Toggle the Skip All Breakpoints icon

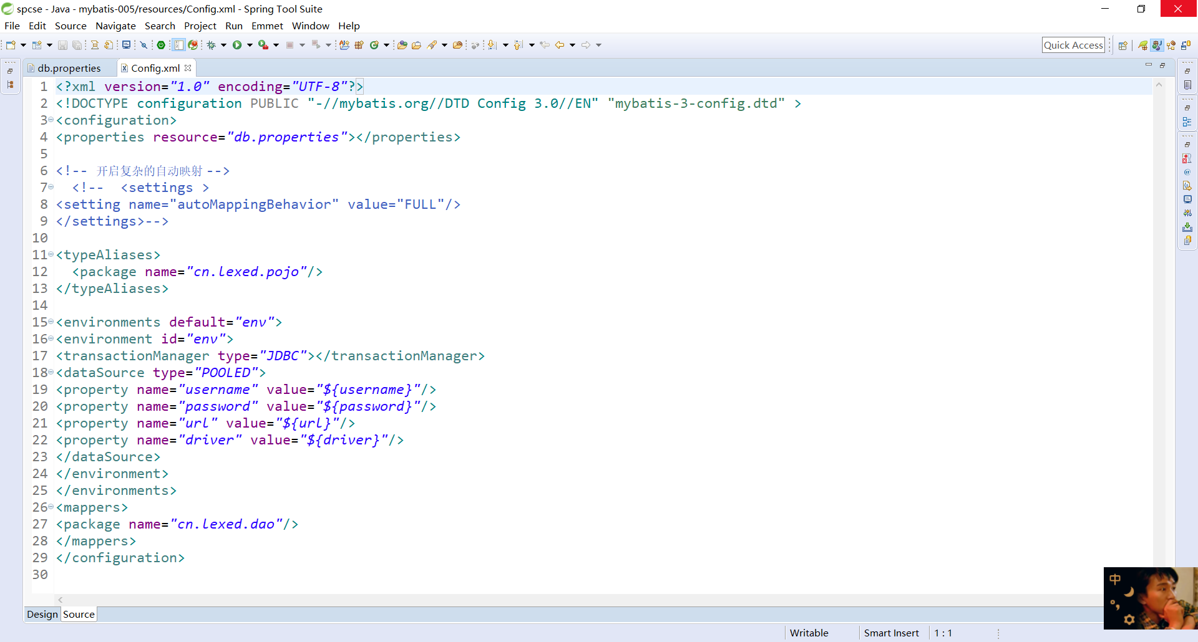point(144,45)
